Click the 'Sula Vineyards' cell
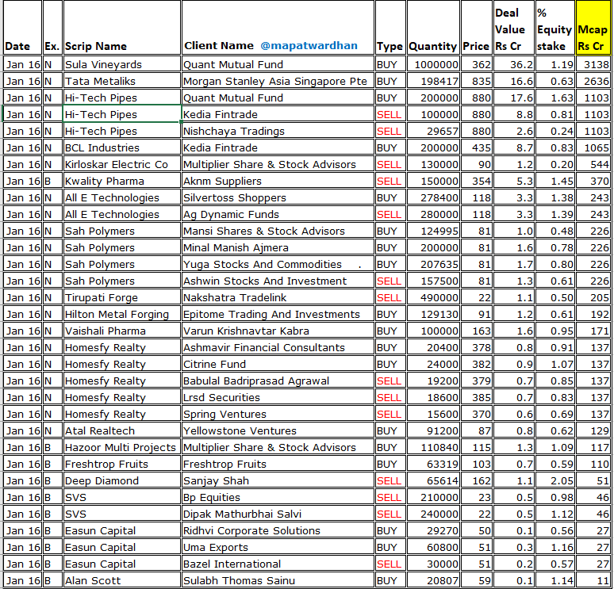The height and width of the screenshot is (589, 614). pyautogui.click(x=122, y=64)
